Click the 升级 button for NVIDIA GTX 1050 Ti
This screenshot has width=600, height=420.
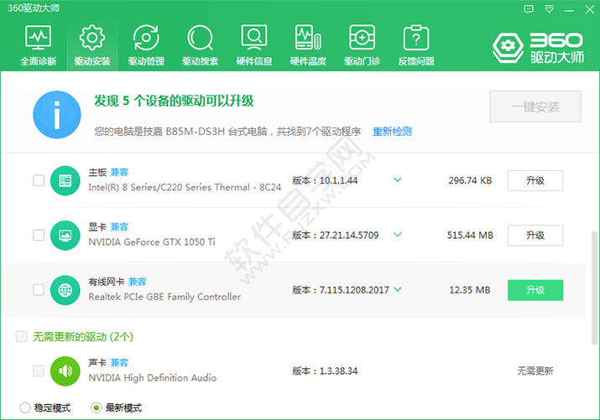[535, 236]
